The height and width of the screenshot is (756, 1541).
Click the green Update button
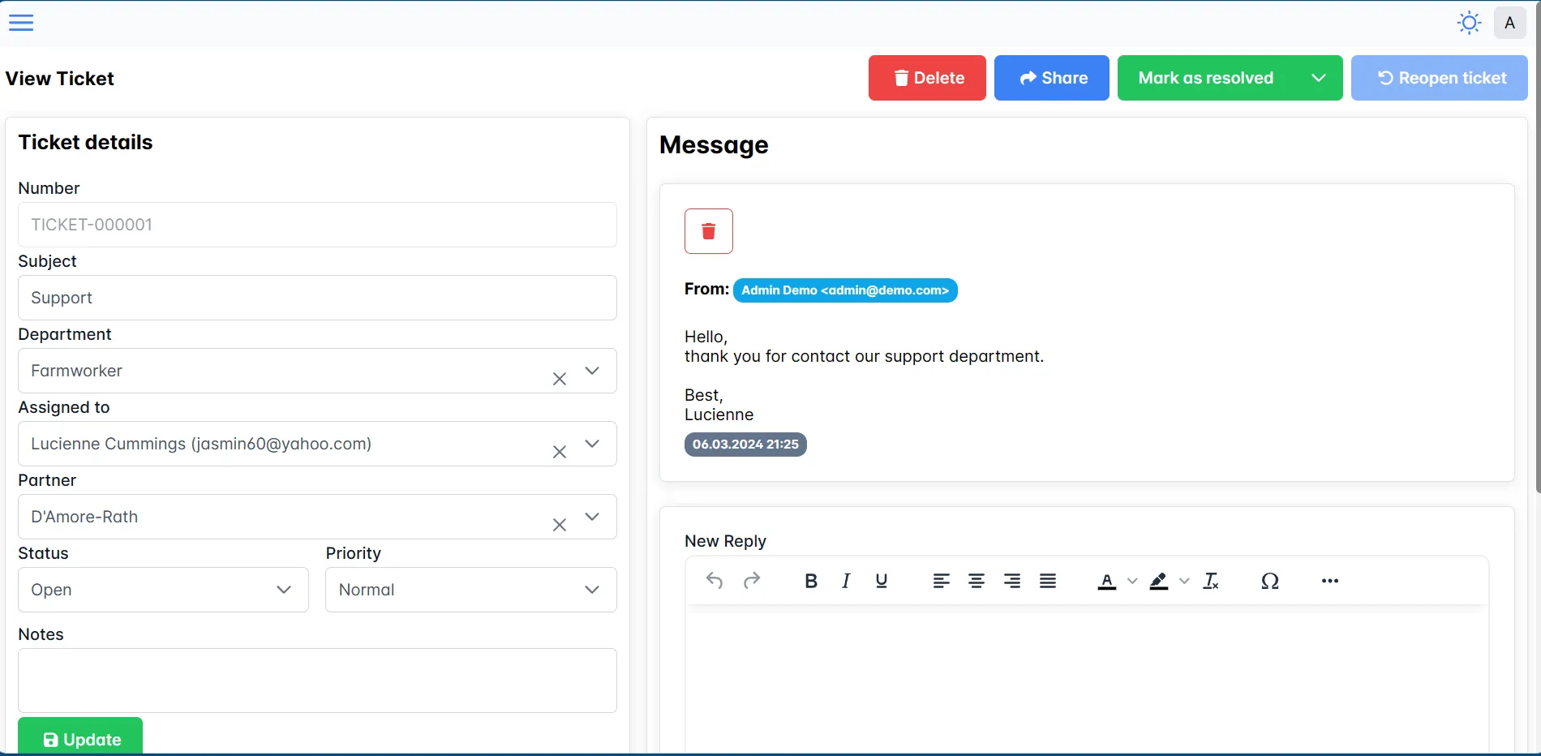(80, 737)
